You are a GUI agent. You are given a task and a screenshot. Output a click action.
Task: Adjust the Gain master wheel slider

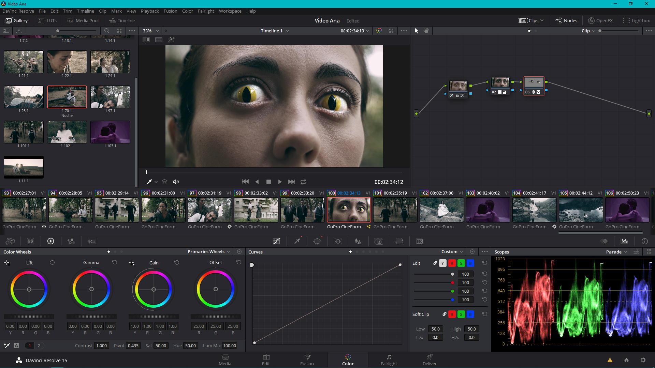coord(154,317)
